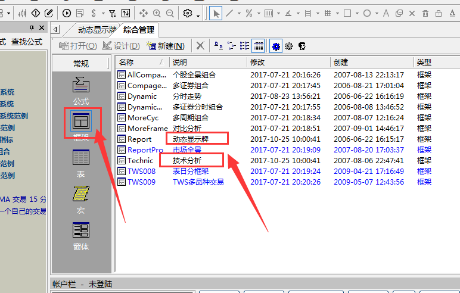460x293 pixels.
Task: Click the document page icon in top toolbar
Action: [x=80, y=13]
